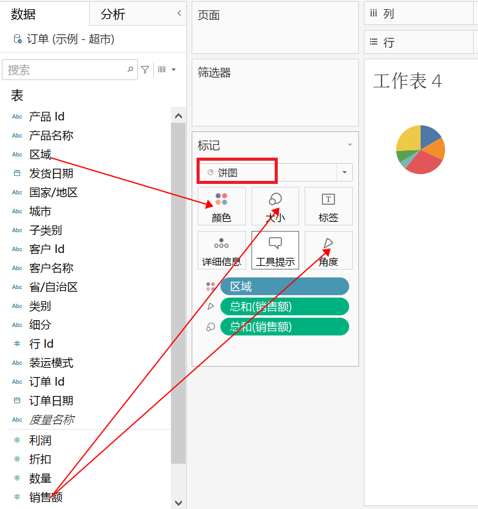Select the 子类别 field
The width and height of the screenshot is (478, 509).
46,230
